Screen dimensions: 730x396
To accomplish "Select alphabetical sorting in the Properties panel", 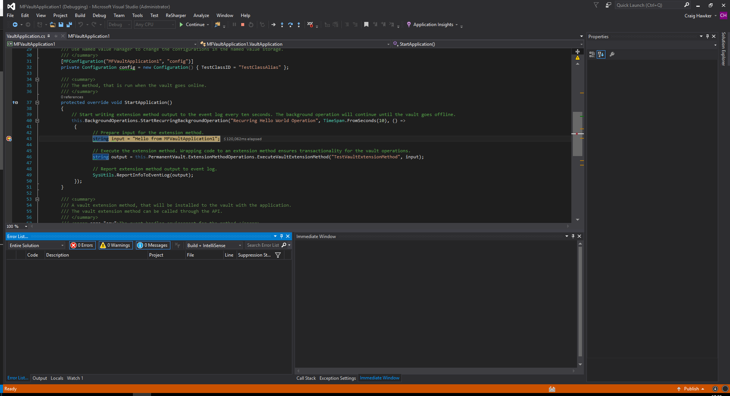I will [601, 54].
